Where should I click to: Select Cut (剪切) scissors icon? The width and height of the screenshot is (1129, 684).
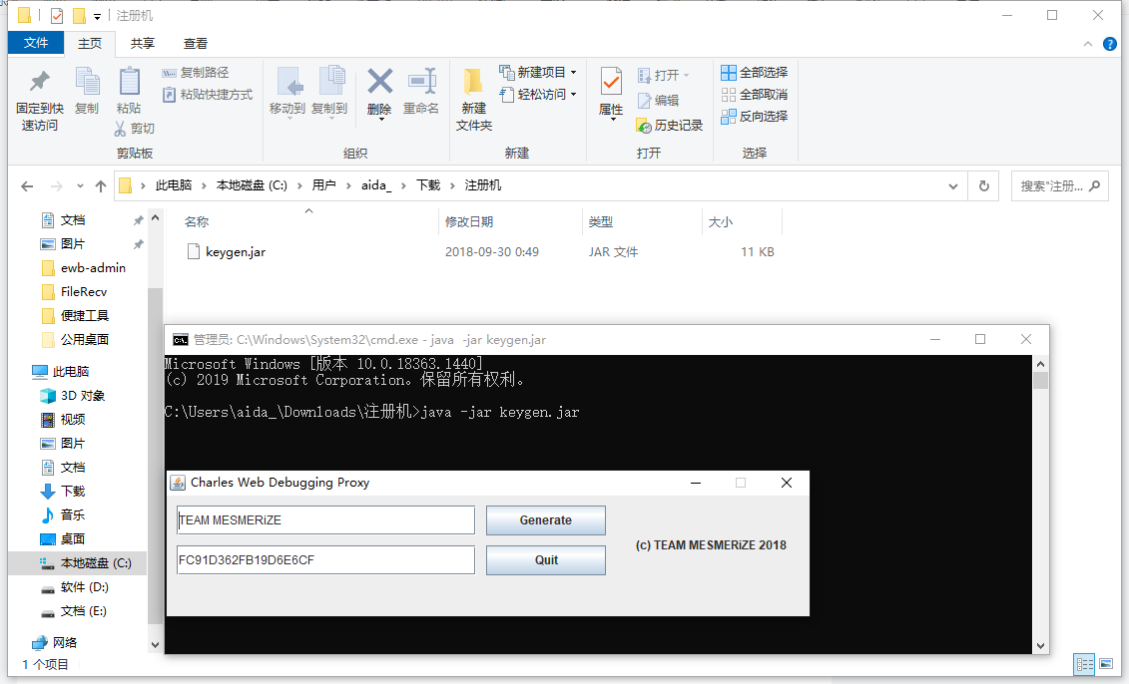pyautogui.click(x=135, y=128)
